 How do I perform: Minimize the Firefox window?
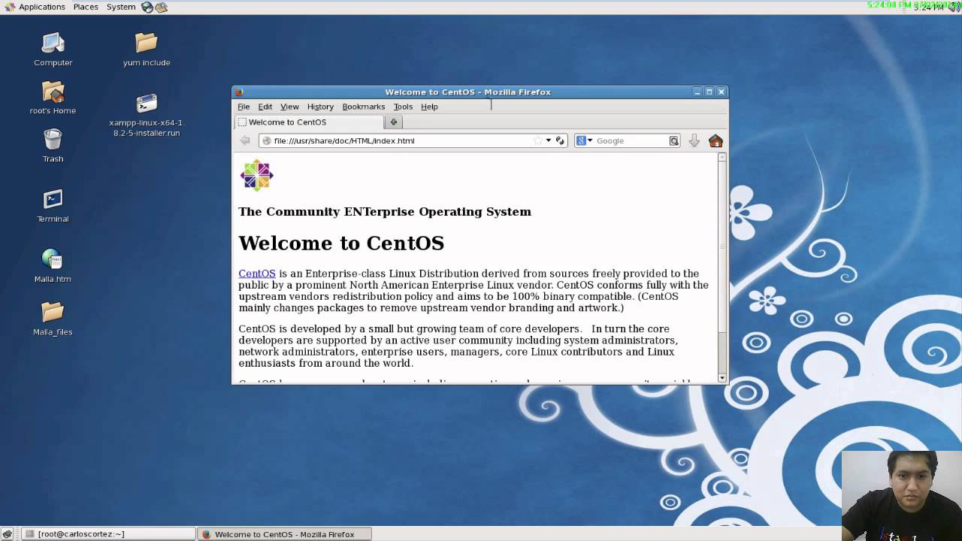697,92
